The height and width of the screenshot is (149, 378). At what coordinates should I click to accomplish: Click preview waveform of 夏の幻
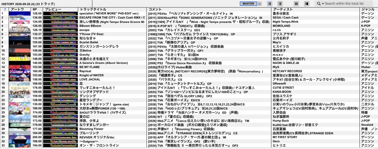pos(61,116)
